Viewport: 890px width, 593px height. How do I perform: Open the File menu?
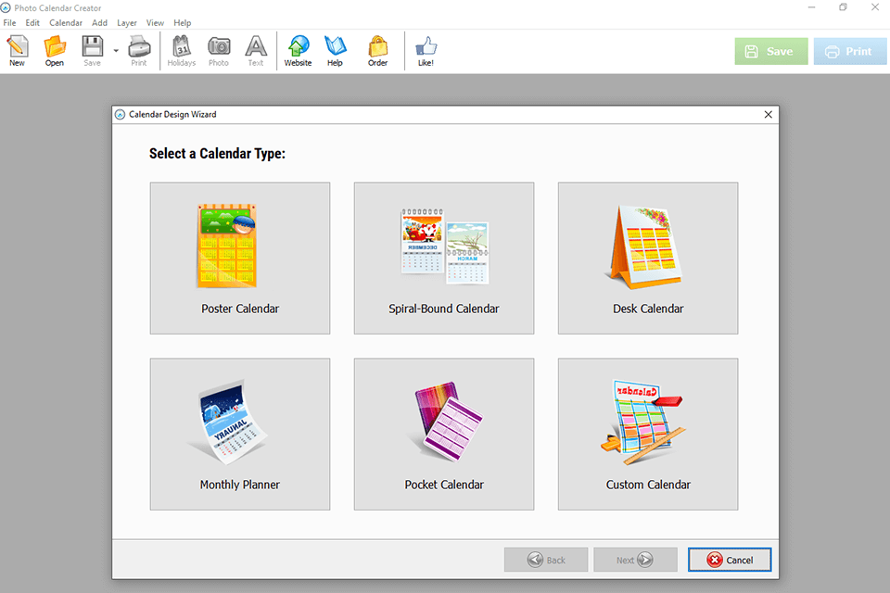[x=9, y=22]
